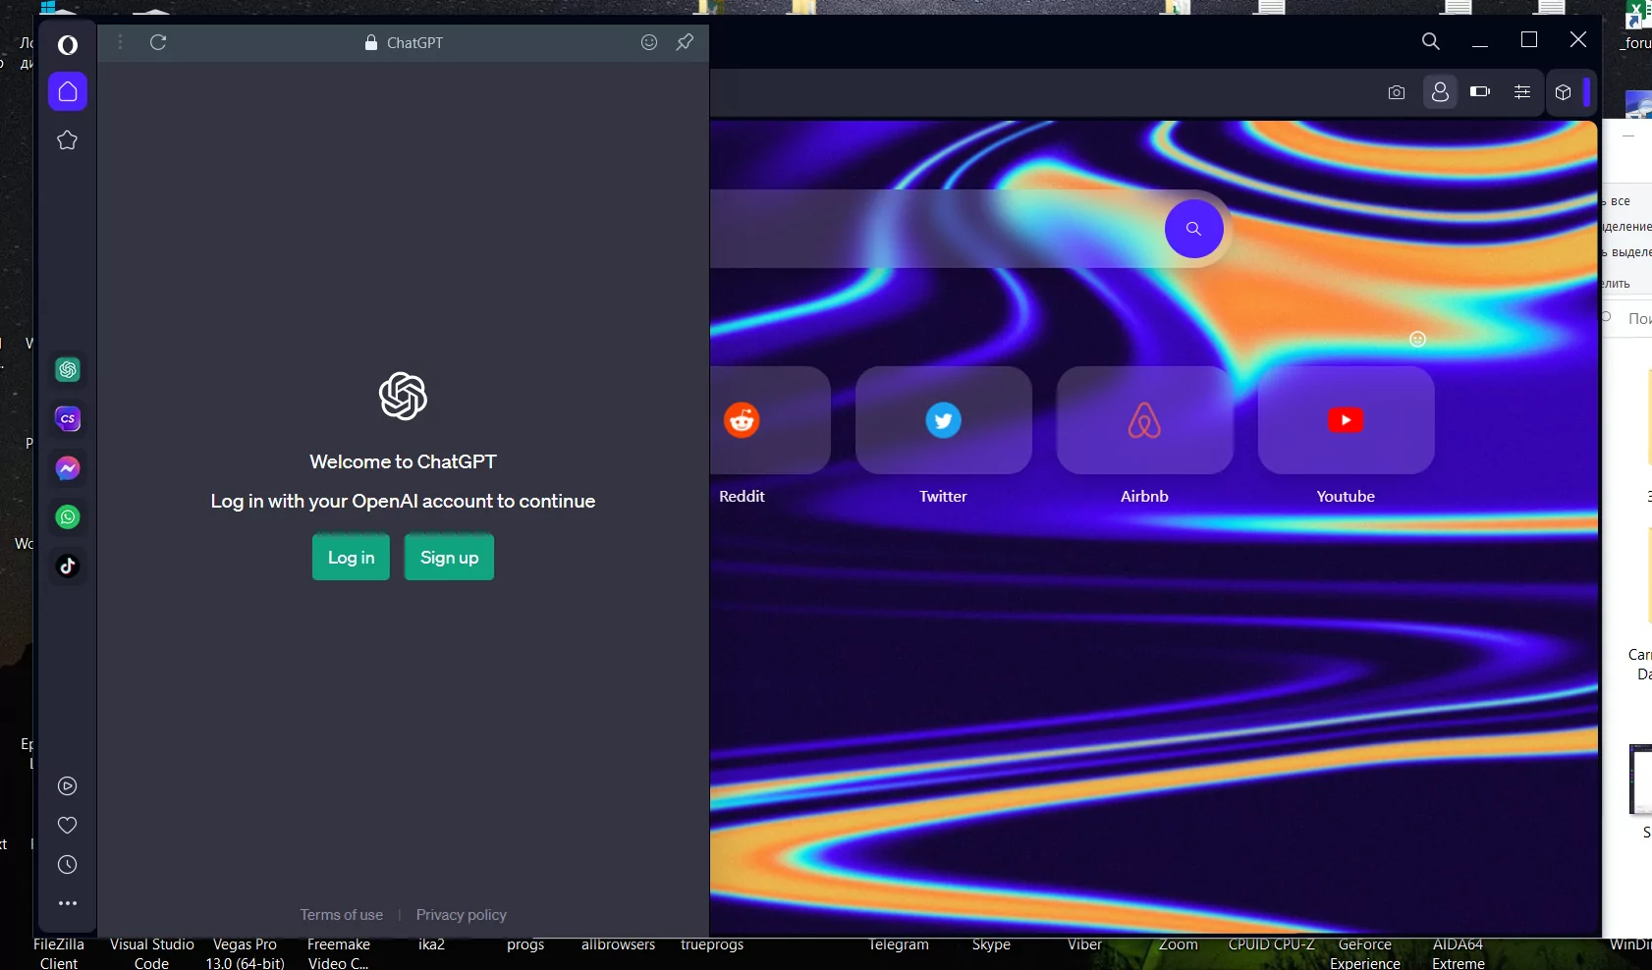Select the Viber desktop label

tap(1084, 944)
